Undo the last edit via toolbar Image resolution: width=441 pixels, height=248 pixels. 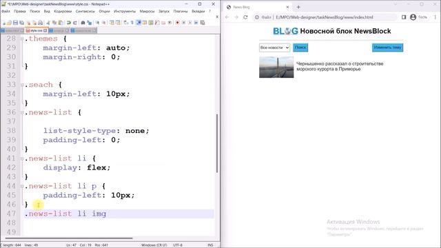[x=68, y=23]
